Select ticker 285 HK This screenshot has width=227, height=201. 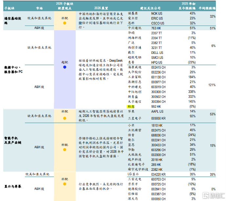(x=156, y=165)
